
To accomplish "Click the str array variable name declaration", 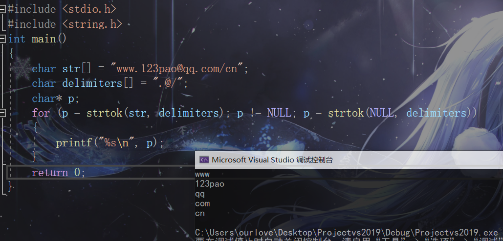I will [x=71, y=68].
